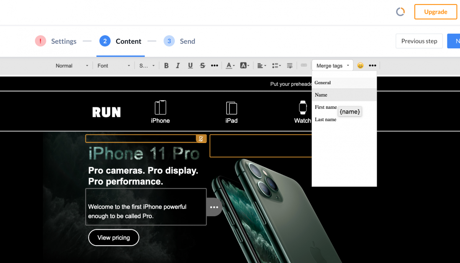Select the Name merge tag
The width and height of the screenshot is (460, 263).
[x=344, y=95]
